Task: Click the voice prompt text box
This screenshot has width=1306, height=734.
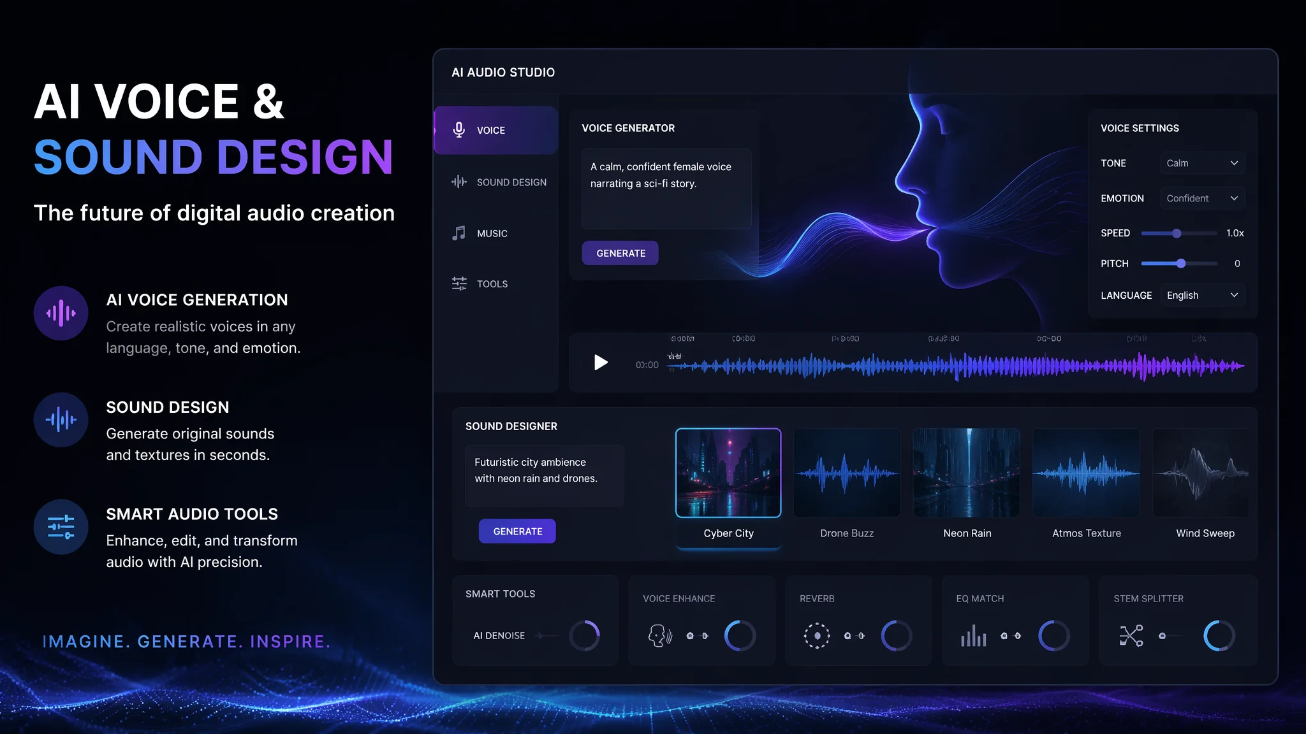Action: pyautogui.click(x=666, y=189)
